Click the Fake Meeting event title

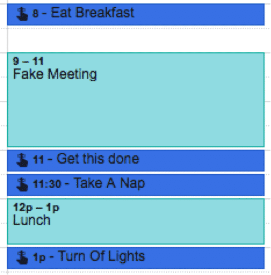[55, 75]
